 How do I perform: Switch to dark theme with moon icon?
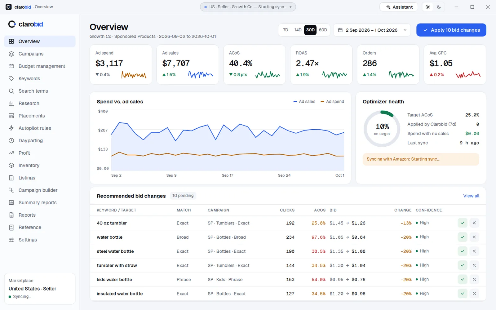[x=439, y=7]
